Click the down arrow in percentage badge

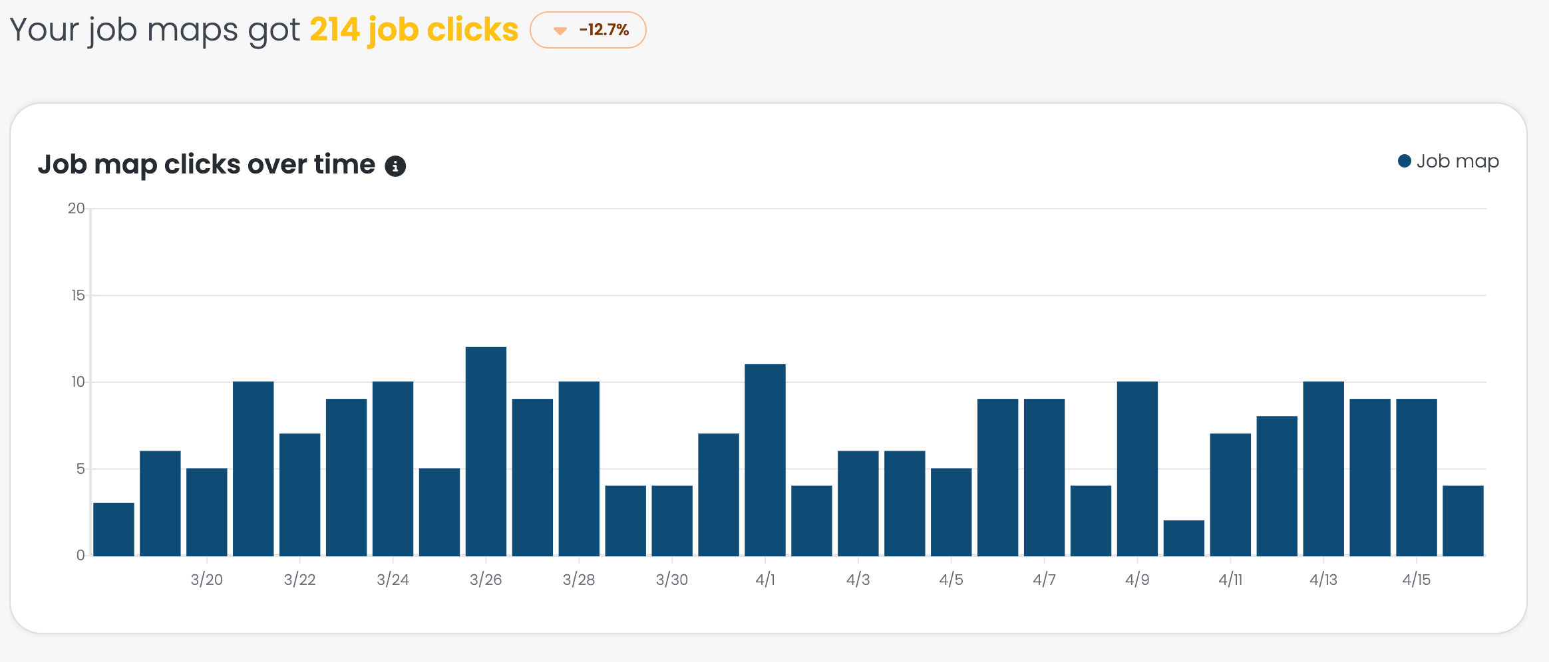click(x=560, y=31)
